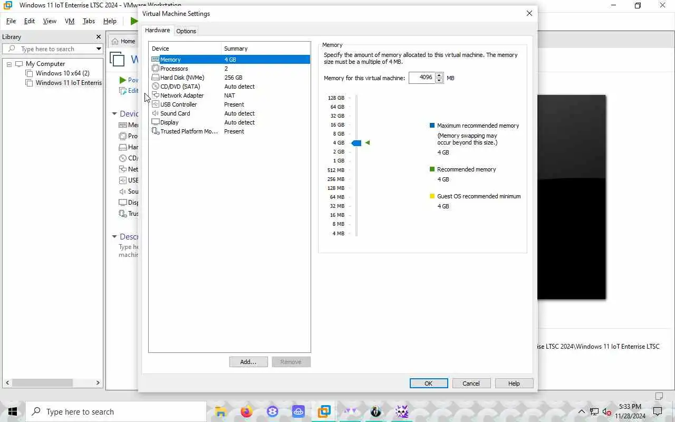This screenshot has width=675, height=422.
Task: Open the Help menu
Action: [x=110, y=21]
